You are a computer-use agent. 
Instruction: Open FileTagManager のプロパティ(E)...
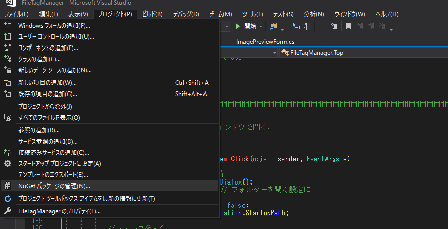point(110,211)
